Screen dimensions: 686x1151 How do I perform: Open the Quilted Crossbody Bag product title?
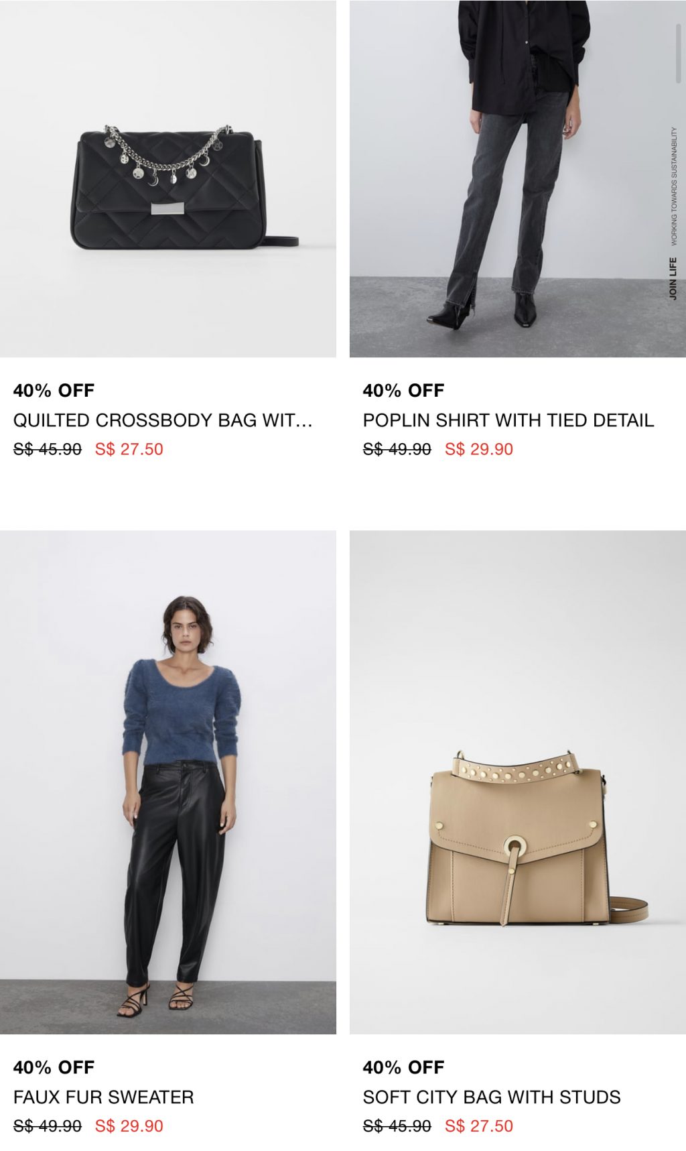pyautogui.click(x=163, y=420)
